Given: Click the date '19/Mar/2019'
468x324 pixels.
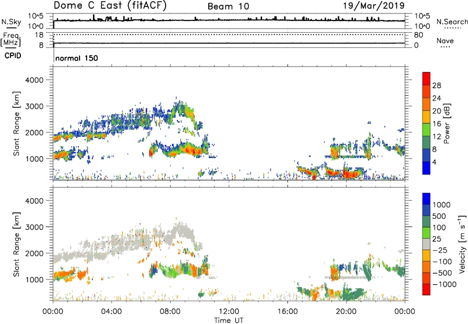Looking at the screenshot, I should coord(374,5).
